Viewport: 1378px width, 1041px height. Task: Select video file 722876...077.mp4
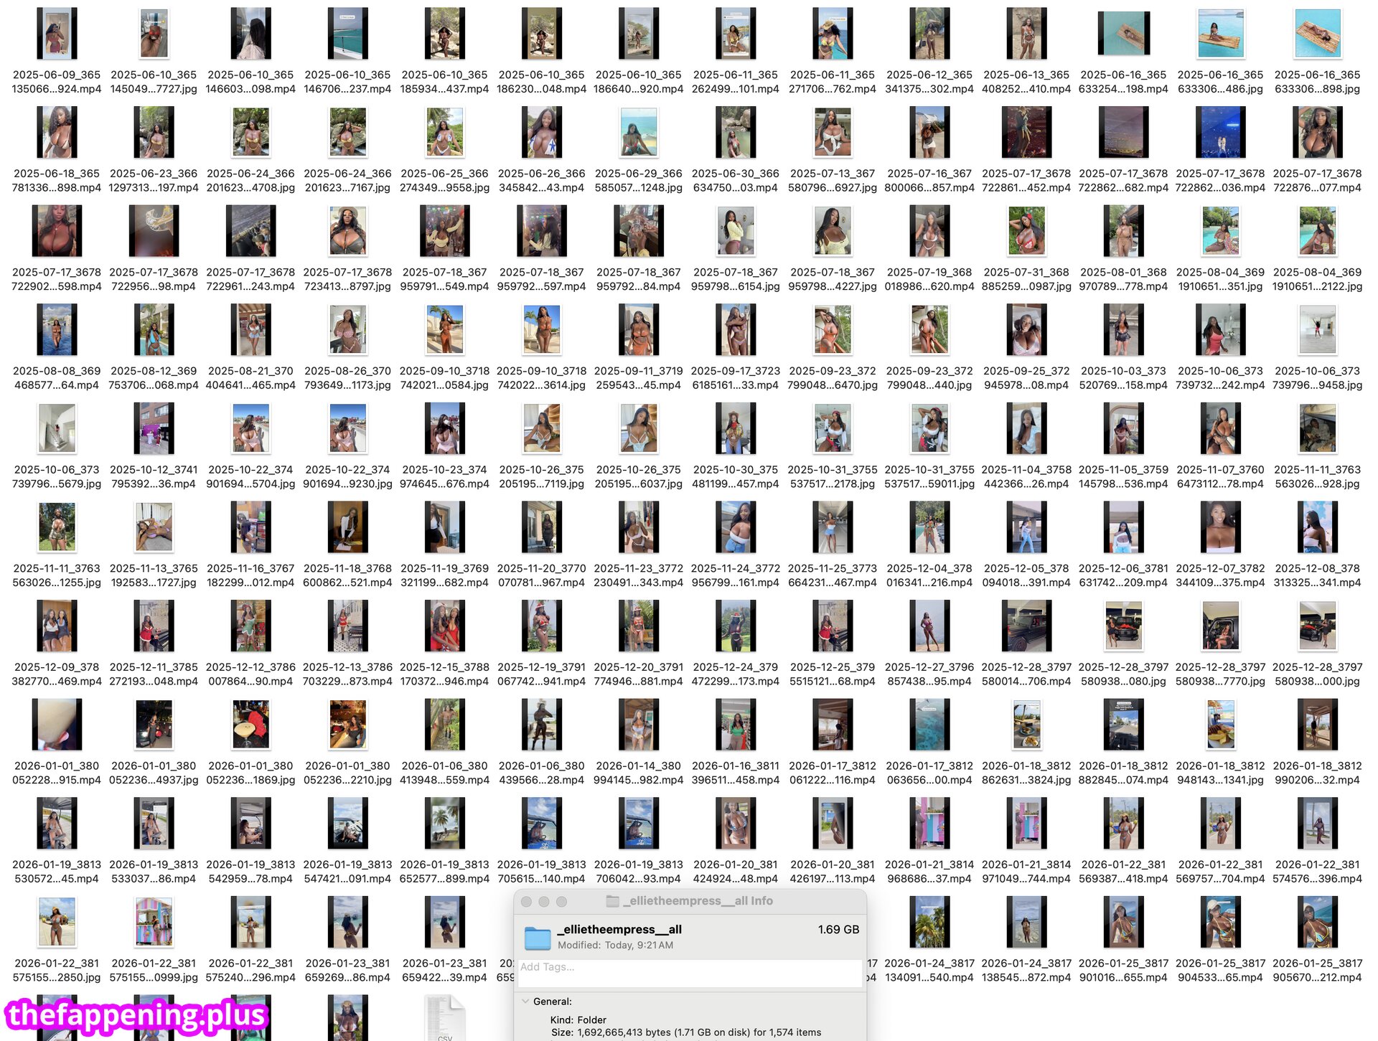[1317, 132]
